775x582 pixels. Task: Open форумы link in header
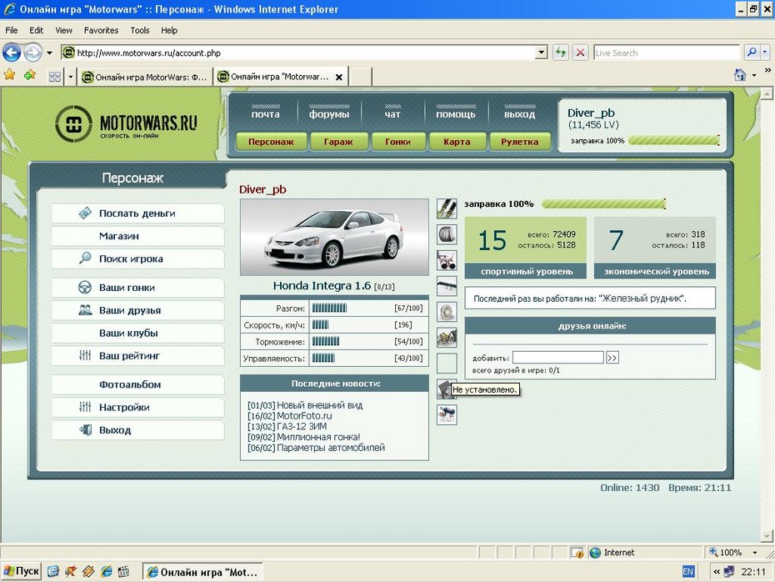(329, 113)
